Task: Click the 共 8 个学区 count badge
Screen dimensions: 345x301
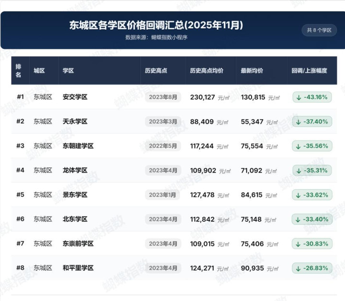Action: 319,30
